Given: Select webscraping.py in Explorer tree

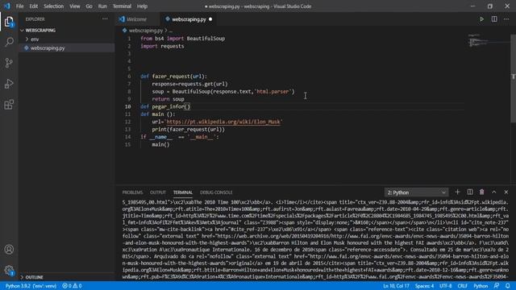Looking at the screenshot, I should 48,48.
